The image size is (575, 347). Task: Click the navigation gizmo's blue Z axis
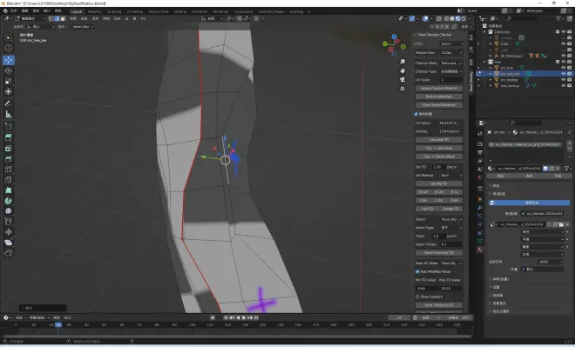(x=394, y=37)
